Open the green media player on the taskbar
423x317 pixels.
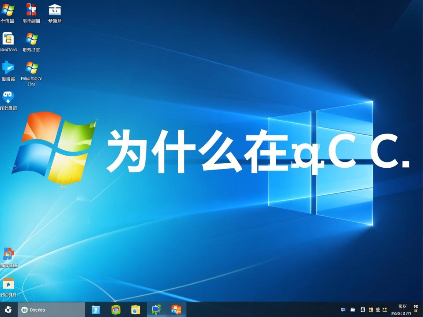coord(116,309)
